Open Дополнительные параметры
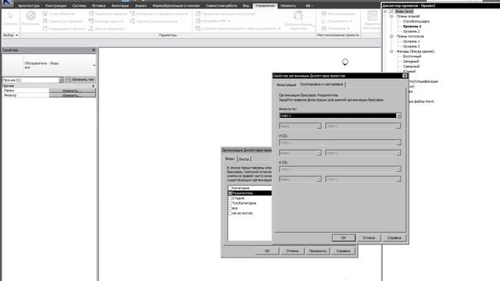 (x=298, y=20)
